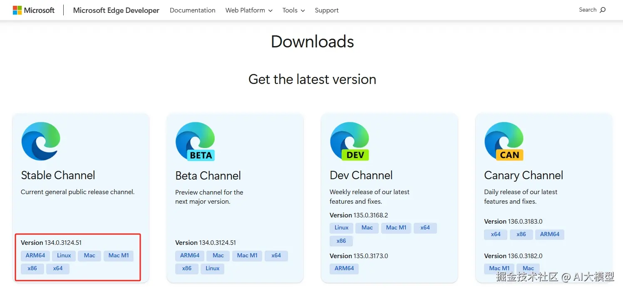The width and height of the screenshot is (623, 291).
Task: Download Dev 135.0.3168.2 x86 driver
Action: click(x=341, y=241)
